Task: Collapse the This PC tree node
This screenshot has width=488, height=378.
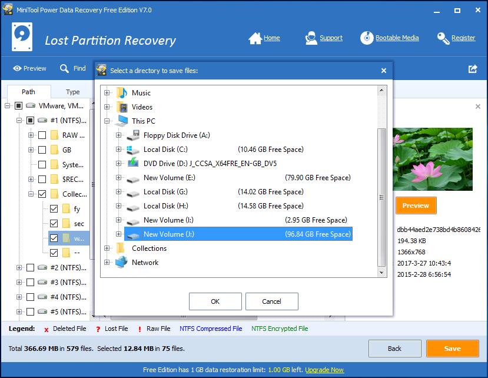Action: (x=107, y=121)
